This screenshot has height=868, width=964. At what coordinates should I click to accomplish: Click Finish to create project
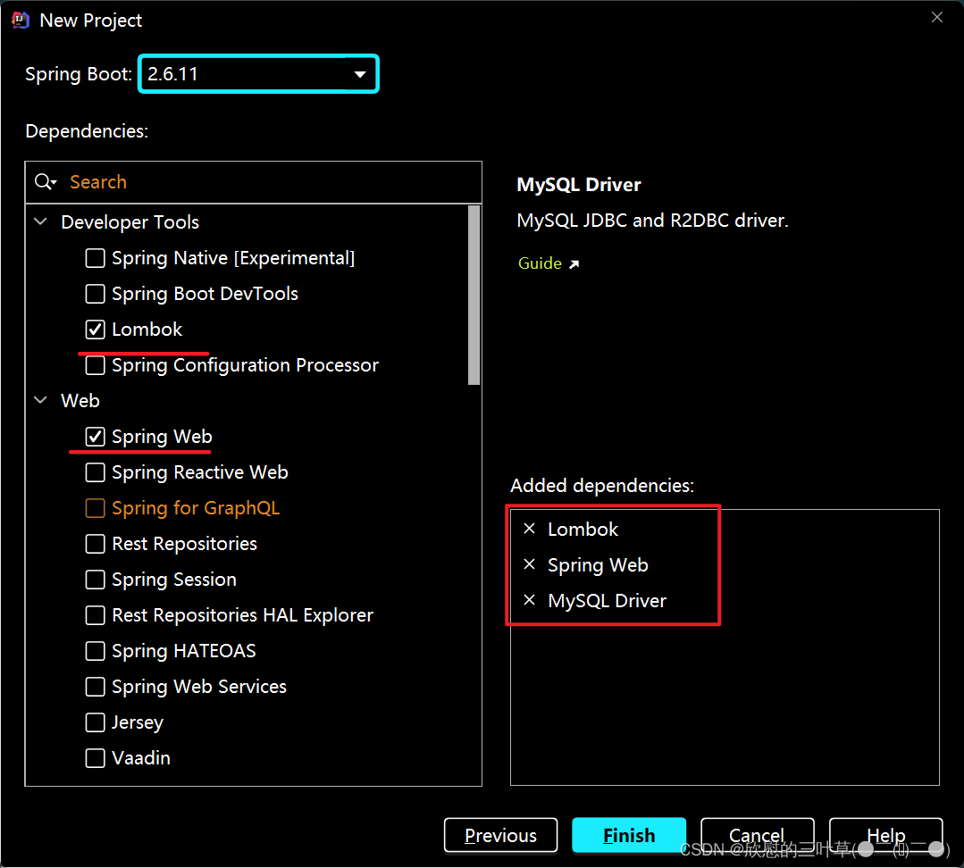point(629,836)
